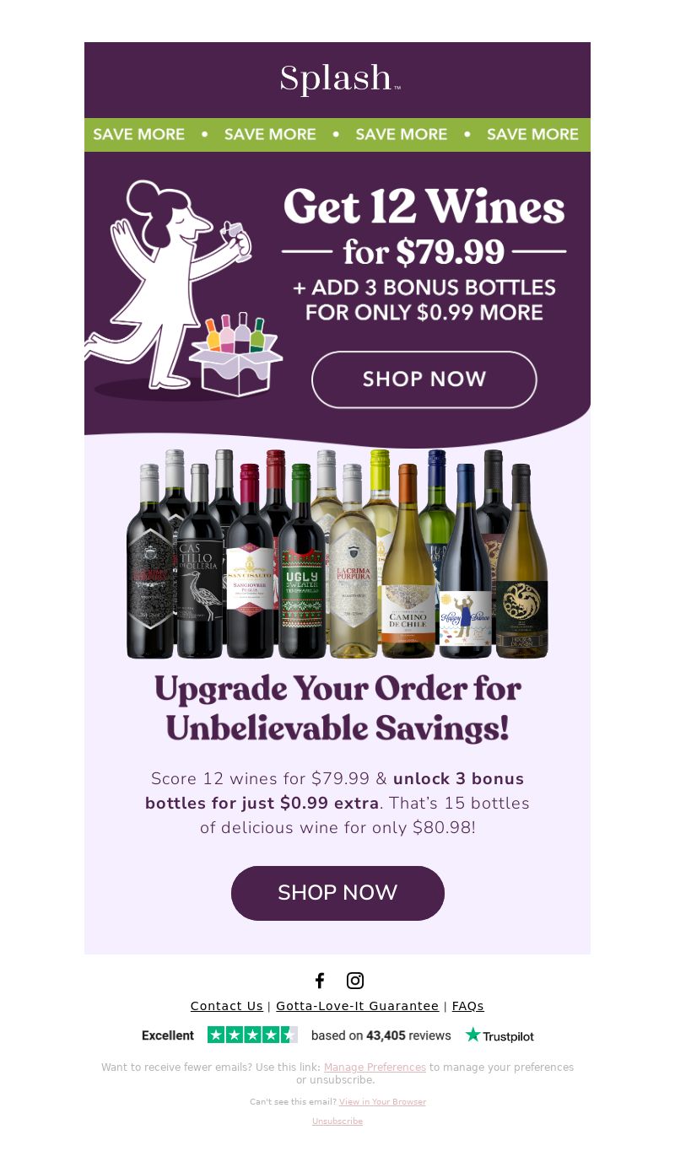675x1167 pixels.
Task: Open the Instagram icon link
Action: pyautogui.click(x=355, y=981)
